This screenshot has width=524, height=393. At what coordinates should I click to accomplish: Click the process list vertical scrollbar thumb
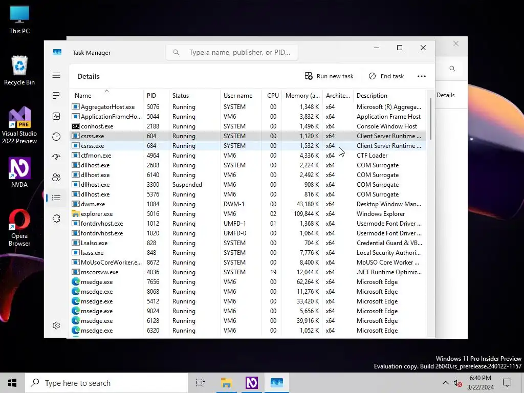coord(431,119)
